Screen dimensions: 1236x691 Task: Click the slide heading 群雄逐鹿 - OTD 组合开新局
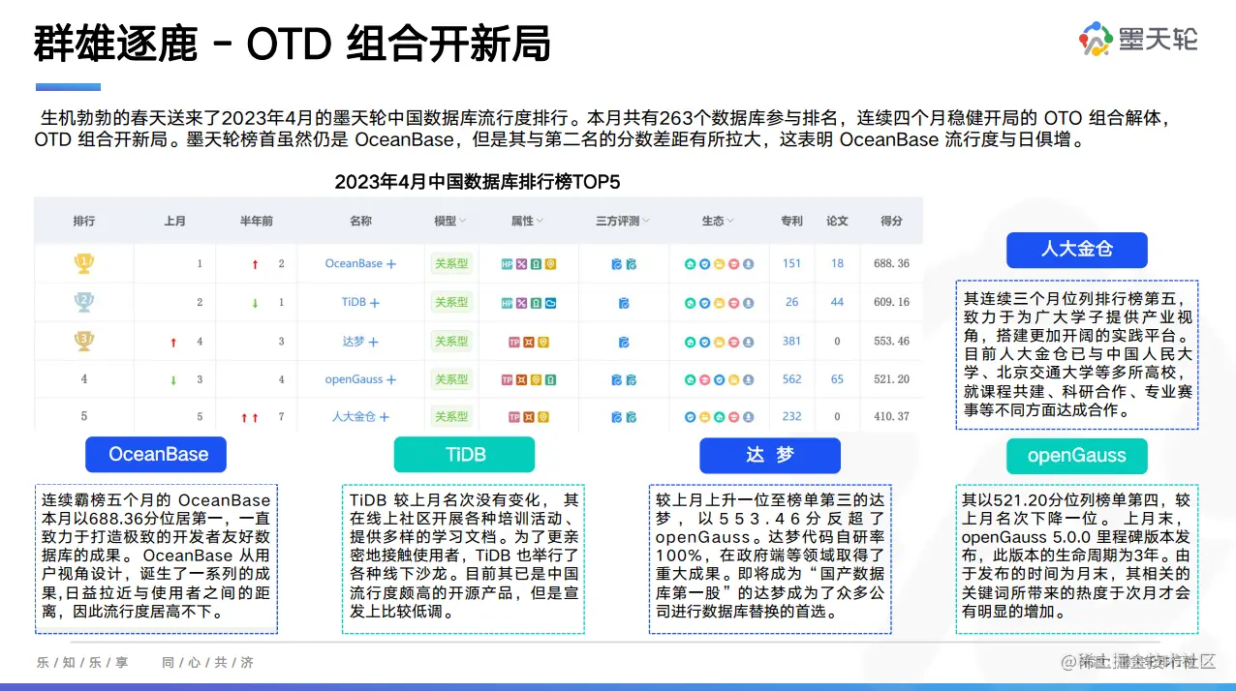pos(292,45)
